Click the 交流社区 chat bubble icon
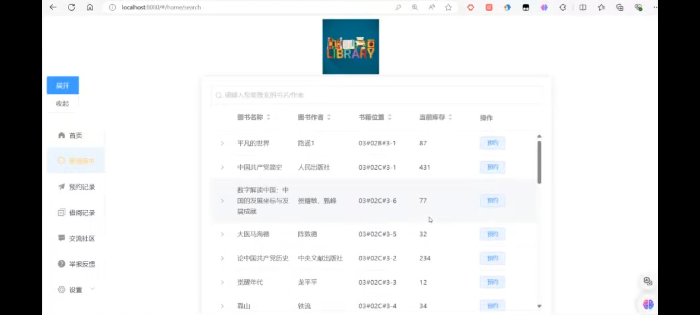 click(x=62, y=238)
